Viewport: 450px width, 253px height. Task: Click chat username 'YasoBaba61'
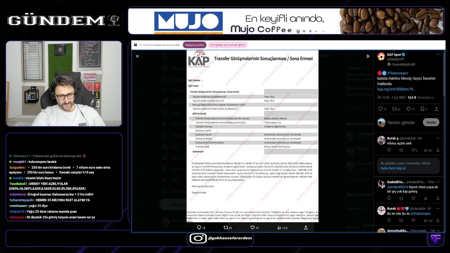(18, 184)
